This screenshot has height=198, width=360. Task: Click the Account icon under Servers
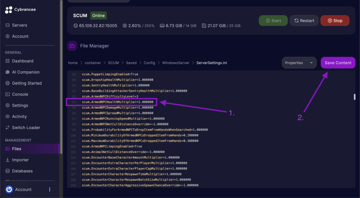tap(8, 36)
